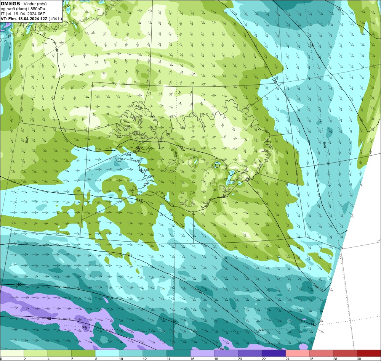Pick the 4–6 m/s legend color block

(x=59, y=353)
